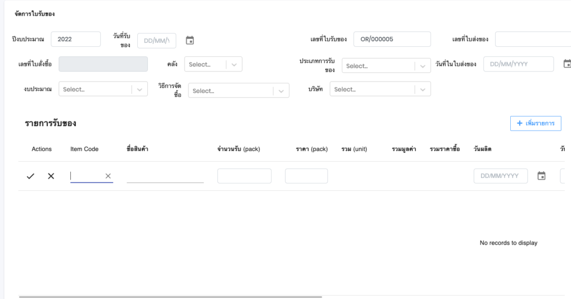This screenshot has height=299, width=571.
Task: Click the เลขที่ใบส่งของ input field
Action: click(x=533, y=39)
